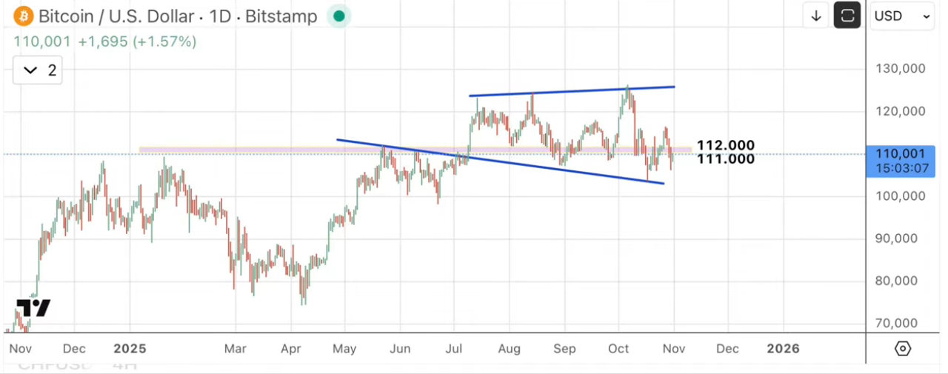Open the USD currency dropdown
This screenshot has height=374, width=948.
coord(901,16)
